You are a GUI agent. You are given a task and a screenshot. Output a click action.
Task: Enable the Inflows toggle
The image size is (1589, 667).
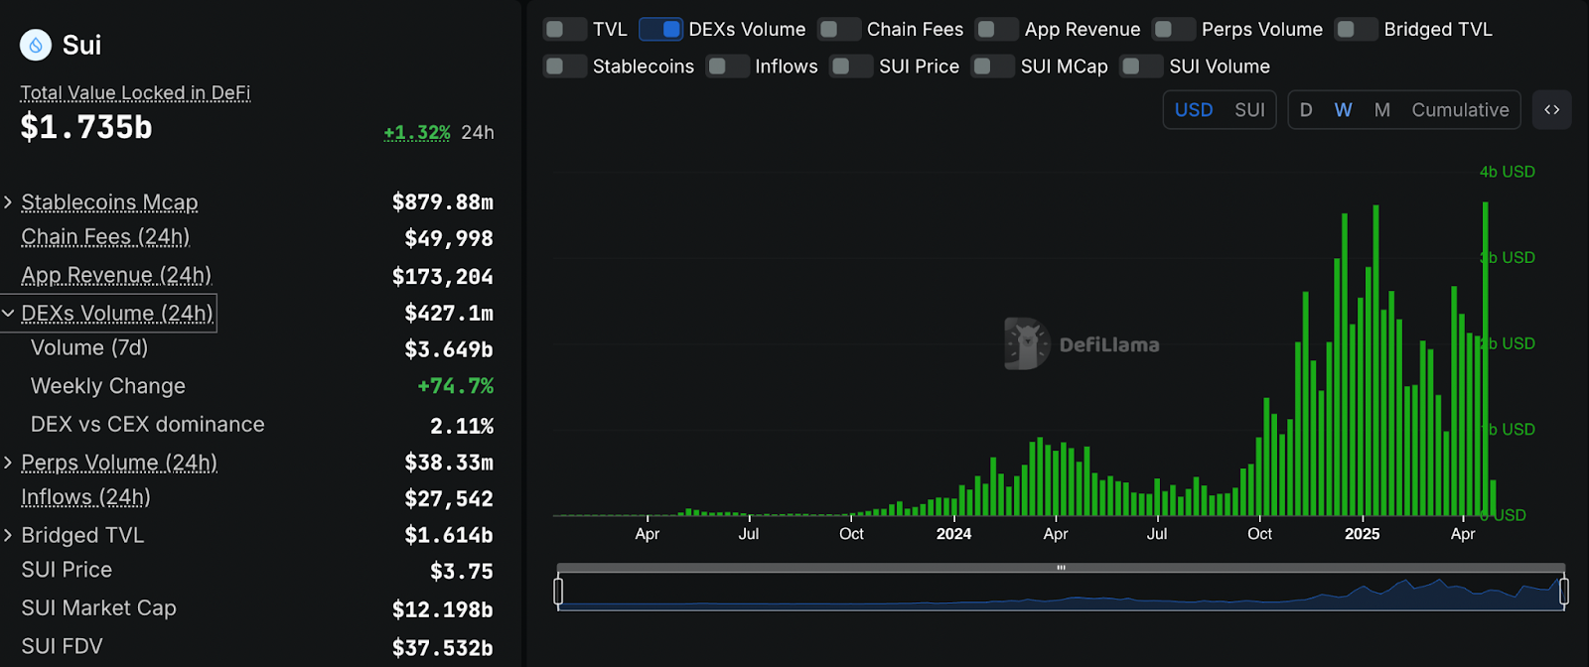(x=727, y=67)
